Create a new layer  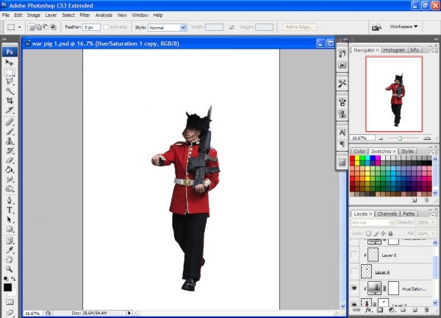(415, 310)
